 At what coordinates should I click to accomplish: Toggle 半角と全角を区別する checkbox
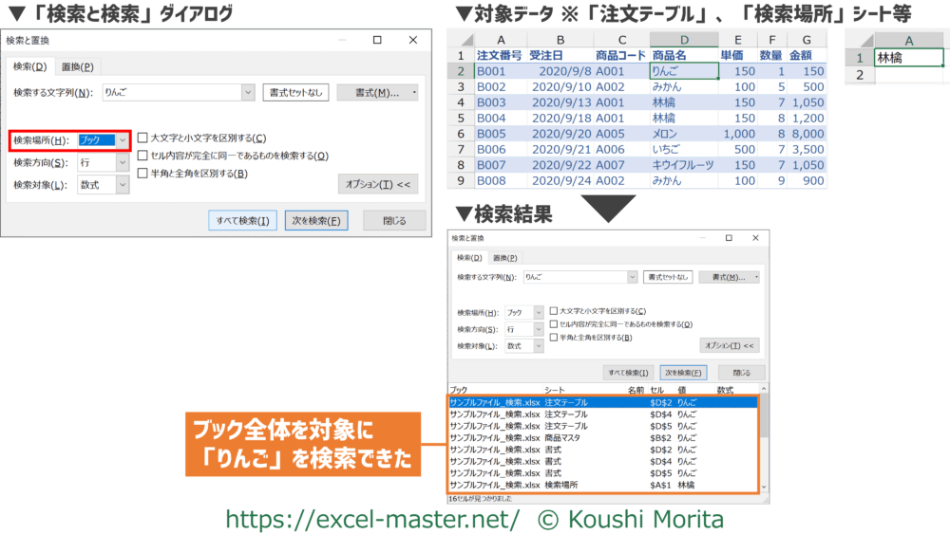(x=142, y=174)
